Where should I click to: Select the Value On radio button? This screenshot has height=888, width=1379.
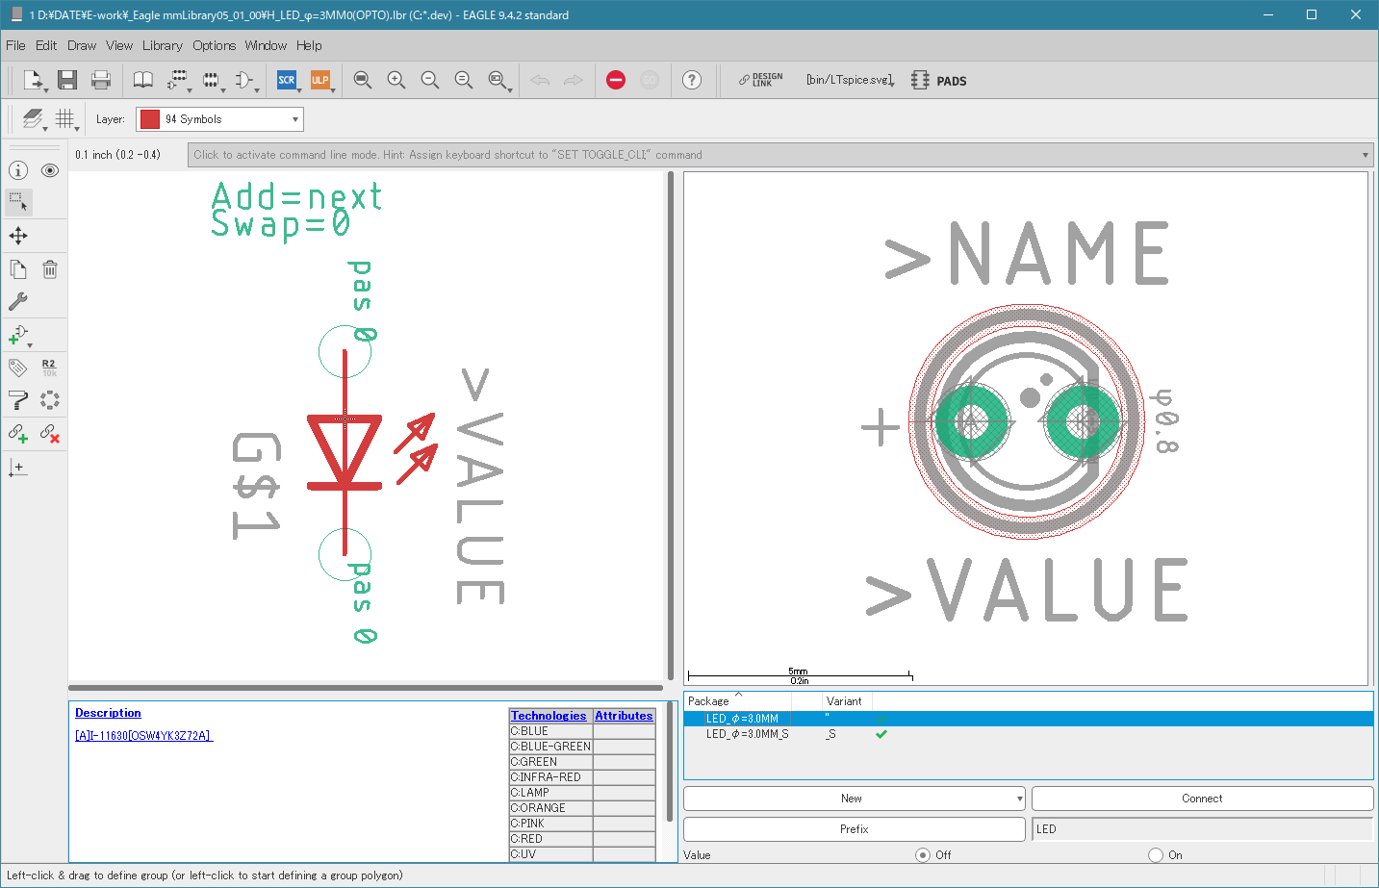click(x=1156, y=855)
